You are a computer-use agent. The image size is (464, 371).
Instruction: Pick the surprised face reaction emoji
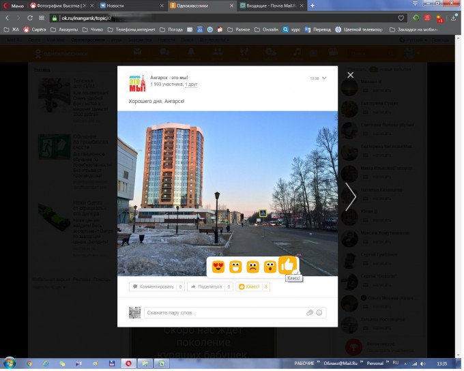pos(270,267)
